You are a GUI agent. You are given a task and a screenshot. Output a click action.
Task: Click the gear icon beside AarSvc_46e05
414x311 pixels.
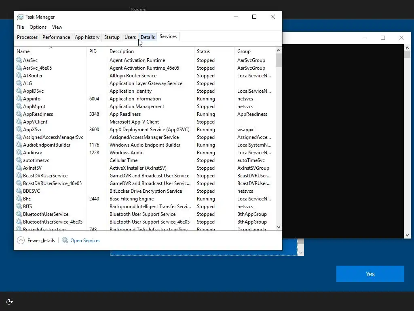(x=19, y=68)
